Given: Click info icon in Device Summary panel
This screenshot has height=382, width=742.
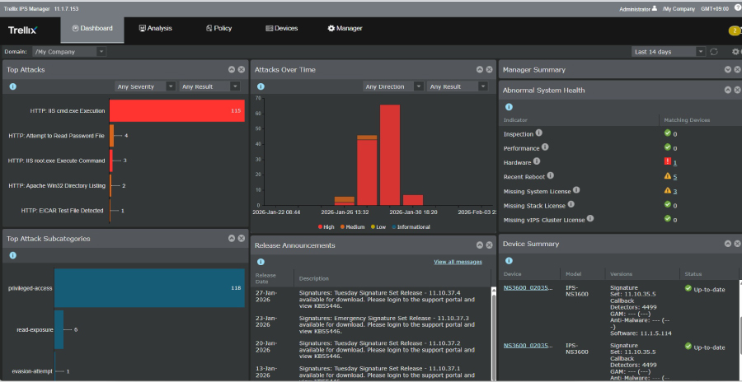Looking at the screenshot, I should click(x=509, y=260).
